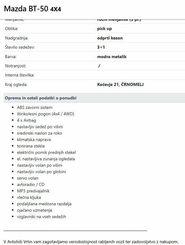
Task: Click the 'klimatska naprava' equipment item
Action: [x=34, y=139]
